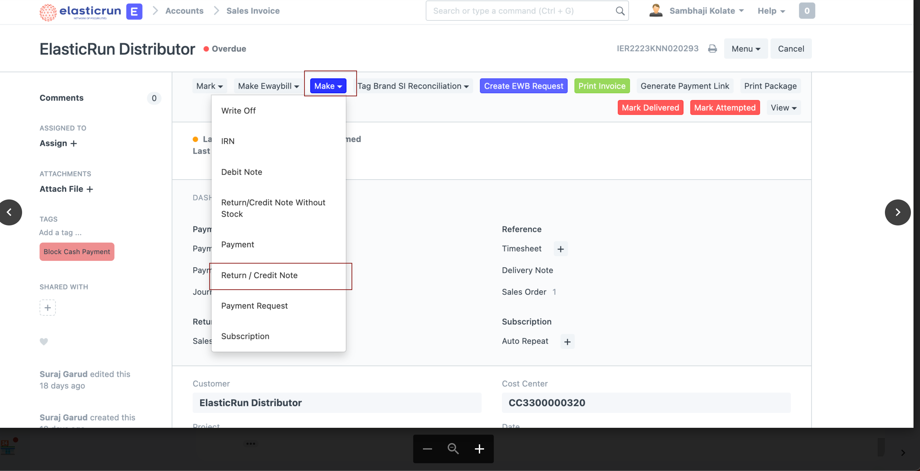
Task: Click Cost Center CC3300000320 field
Action: click(x=646, y=403)
